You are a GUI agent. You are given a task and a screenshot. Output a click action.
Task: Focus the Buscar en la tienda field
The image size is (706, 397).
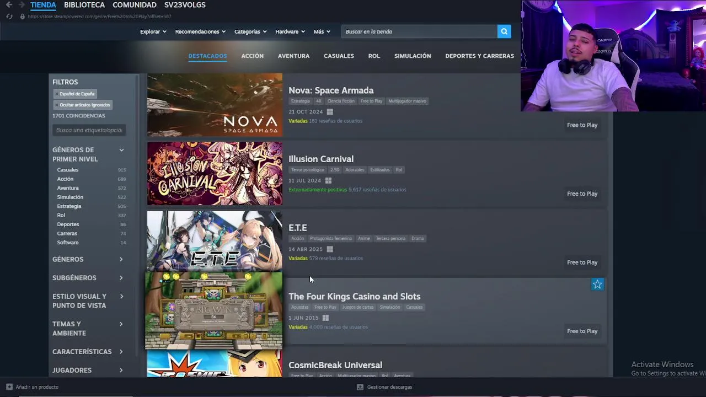(x=419, y=31)
